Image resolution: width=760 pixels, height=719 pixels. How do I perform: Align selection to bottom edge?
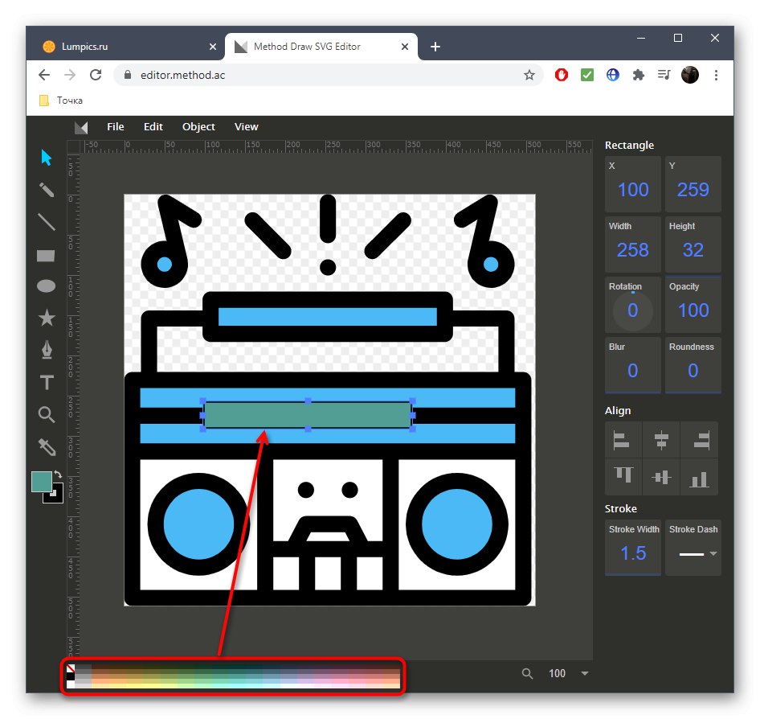point(700,479)
